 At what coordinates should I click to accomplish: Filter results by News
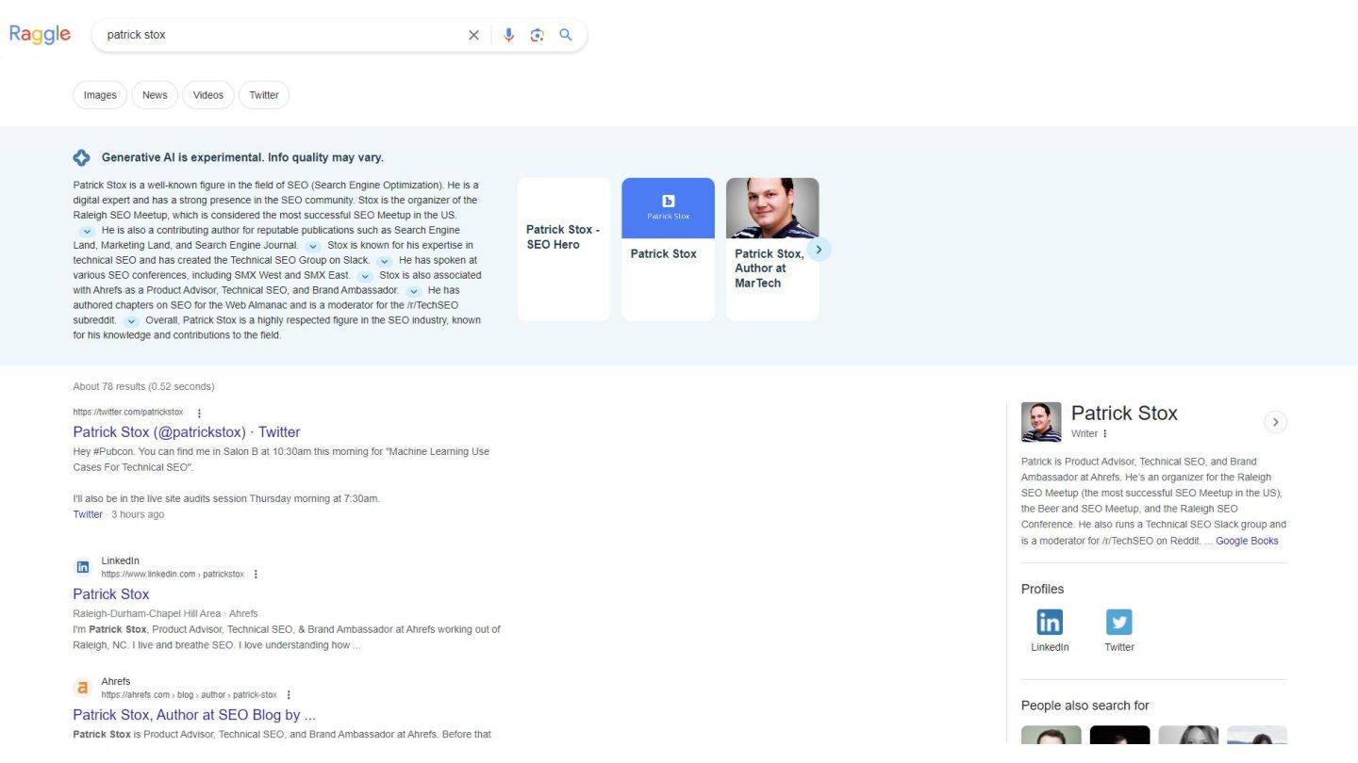coord(155,95)
